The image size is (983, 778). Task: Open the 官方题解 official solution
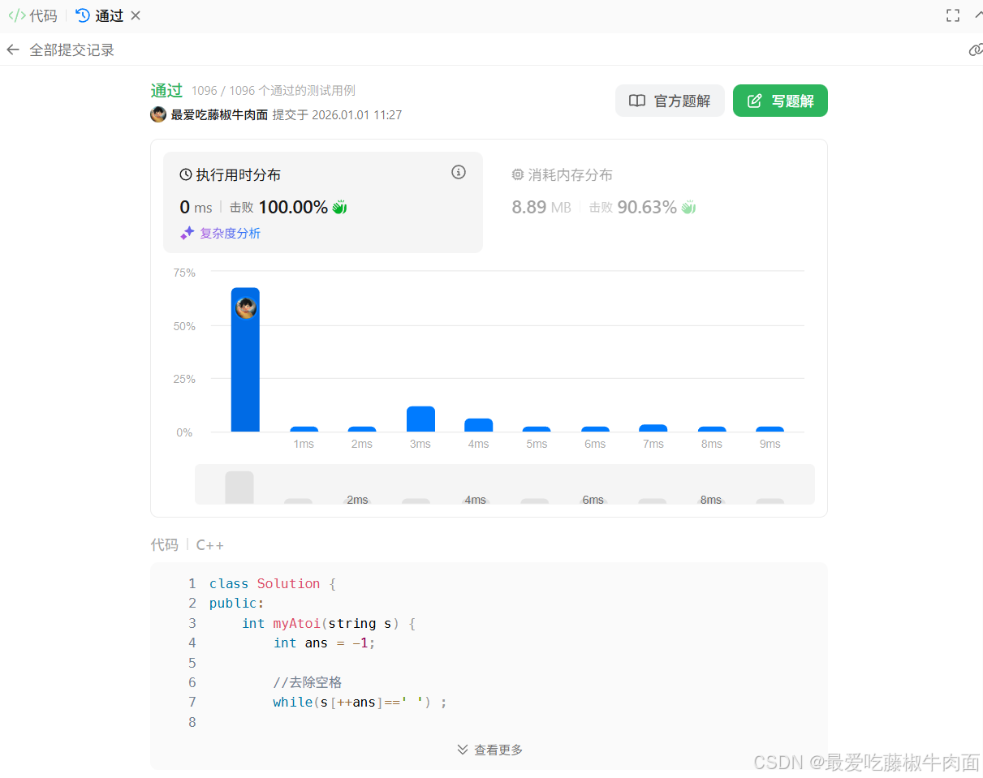(x=670, y=101)
